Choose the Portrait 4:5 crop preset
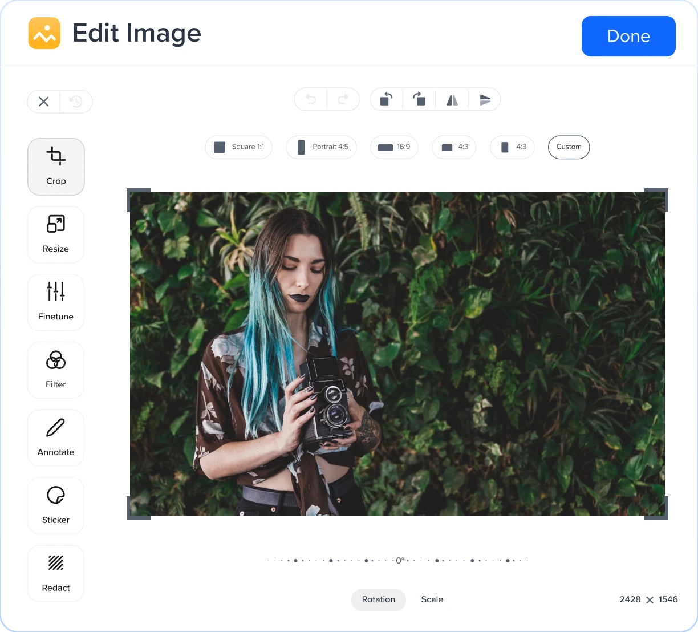698x632 pixels. (x=322, y=147)
